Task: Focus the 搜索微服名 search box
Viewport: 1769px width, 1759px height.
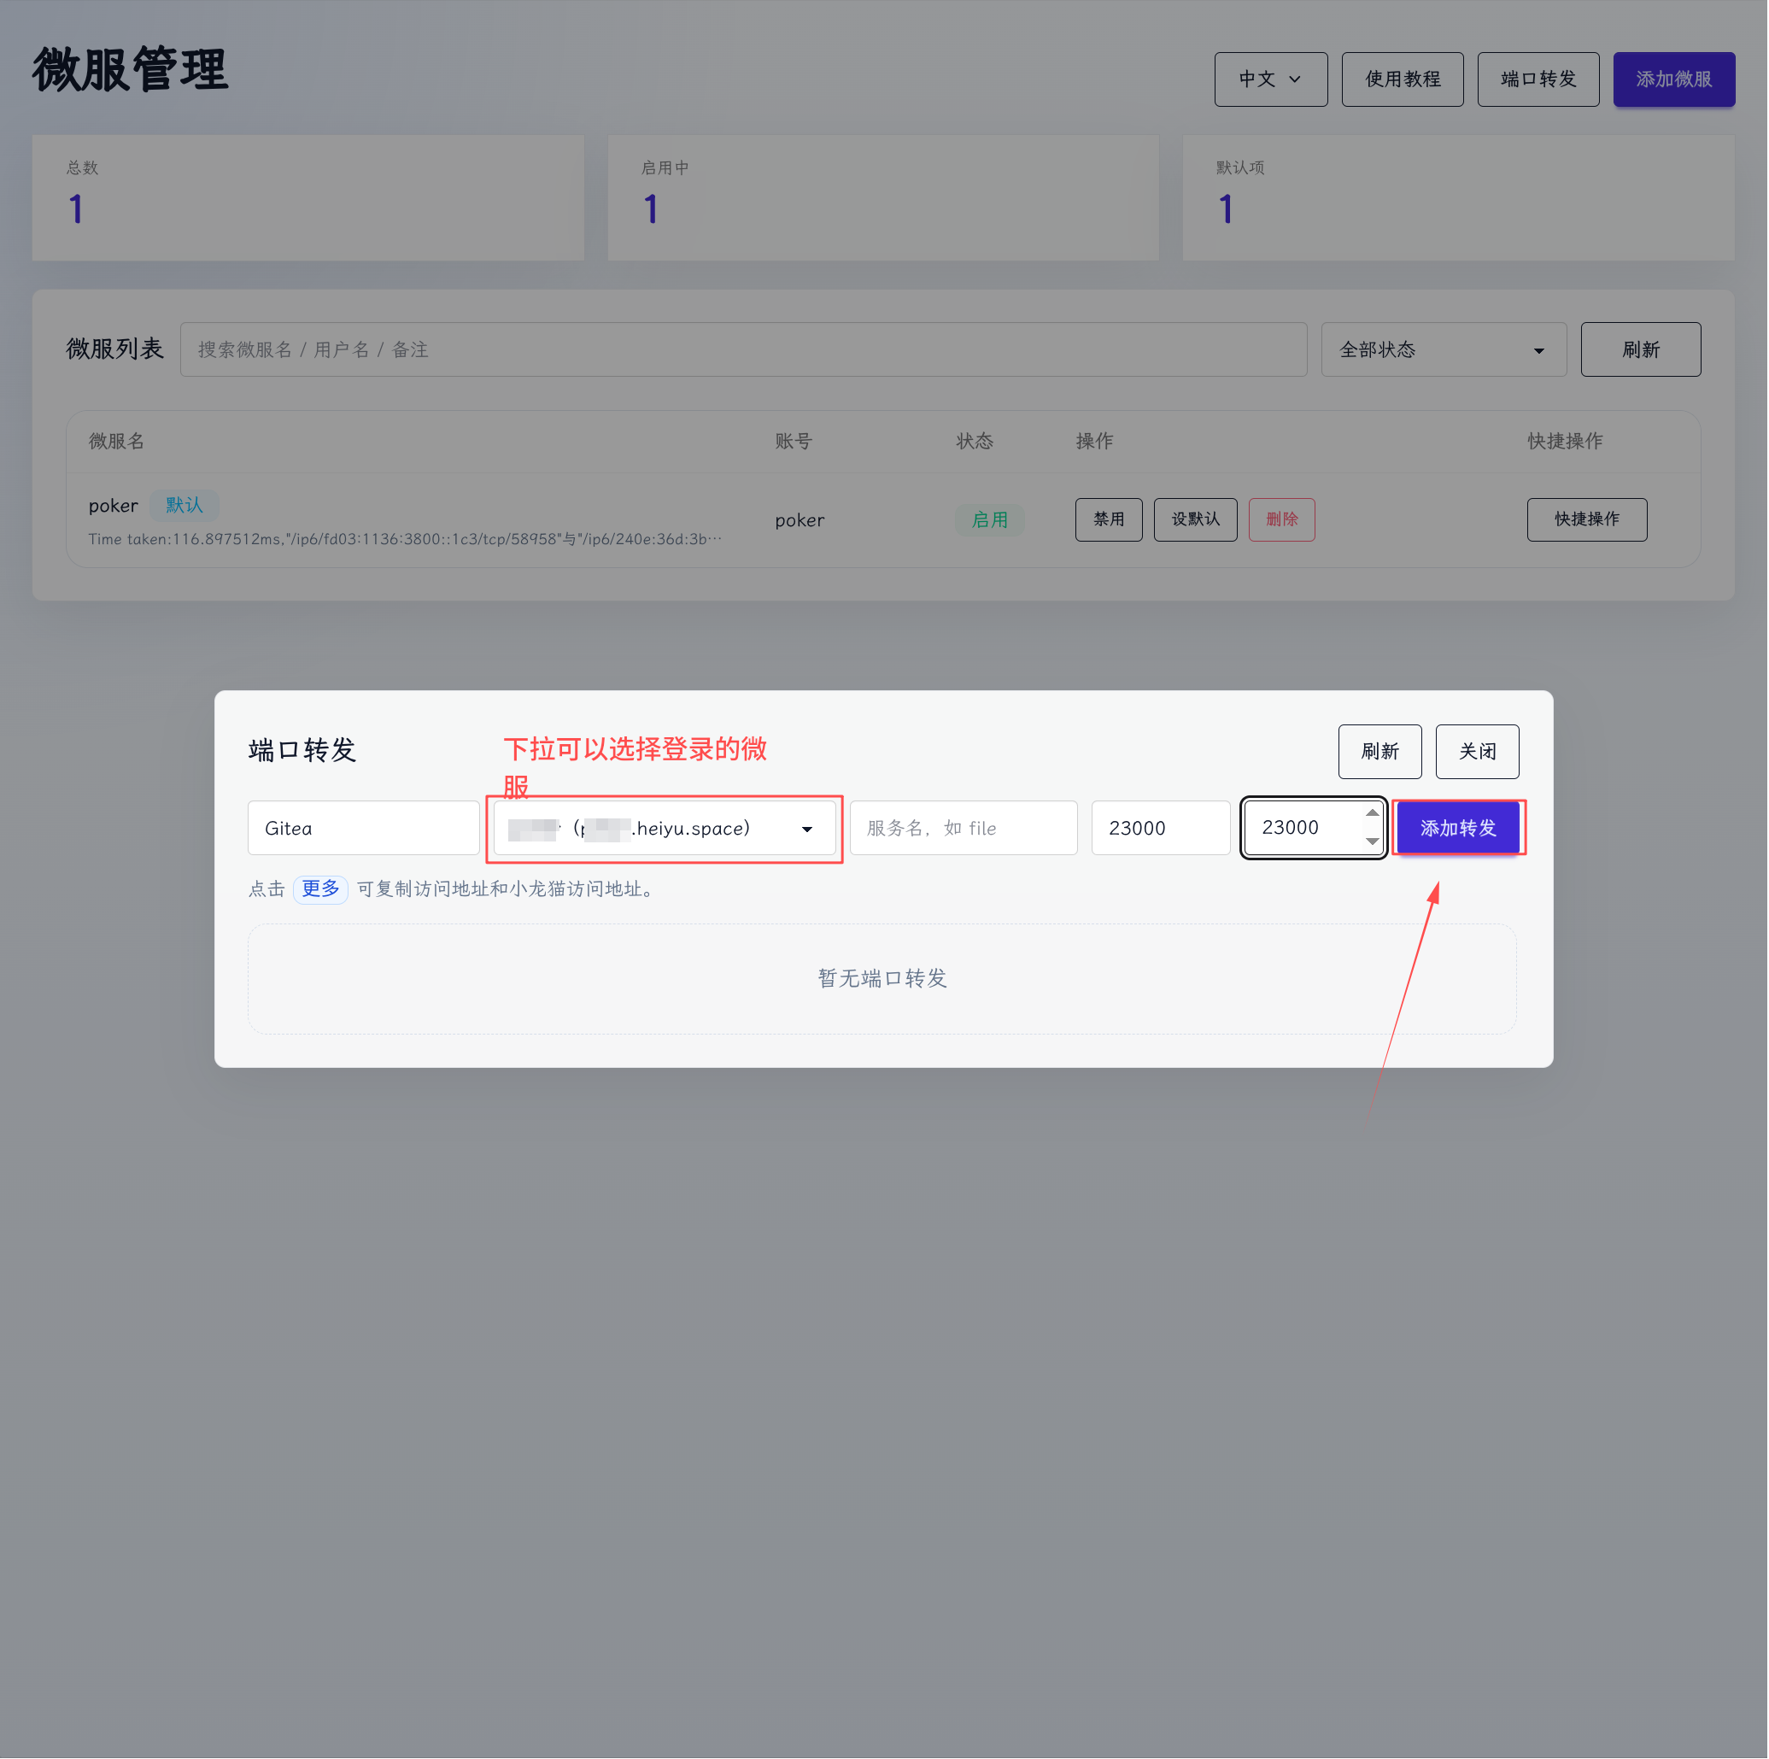Action: click(744, 349)
